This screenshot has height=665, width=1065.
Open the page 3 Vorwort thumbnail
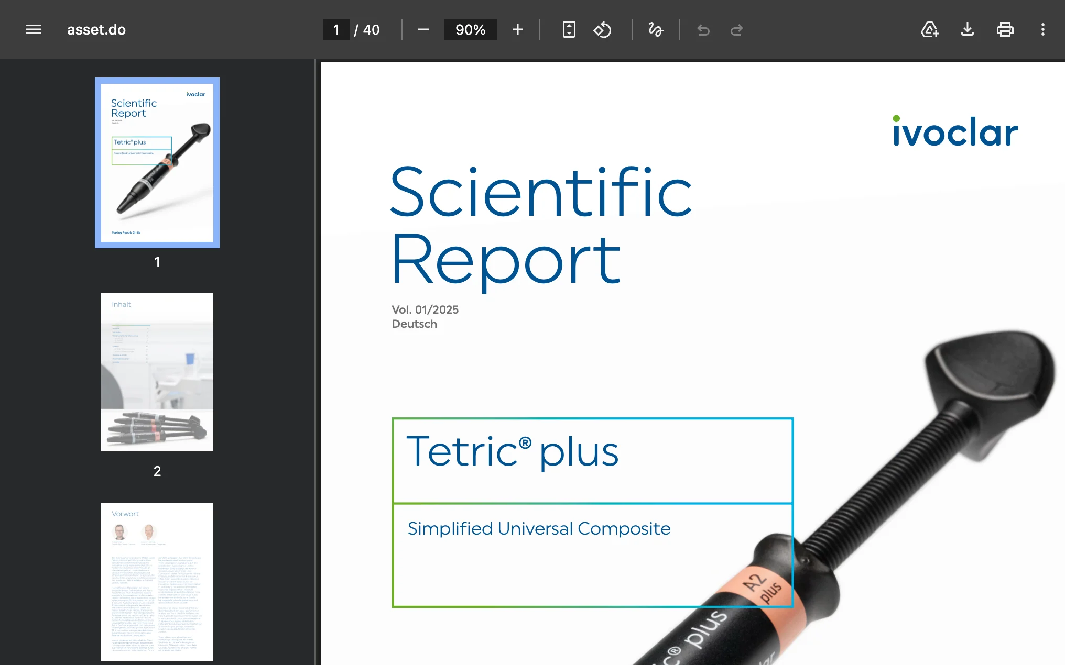click(157, 582)
